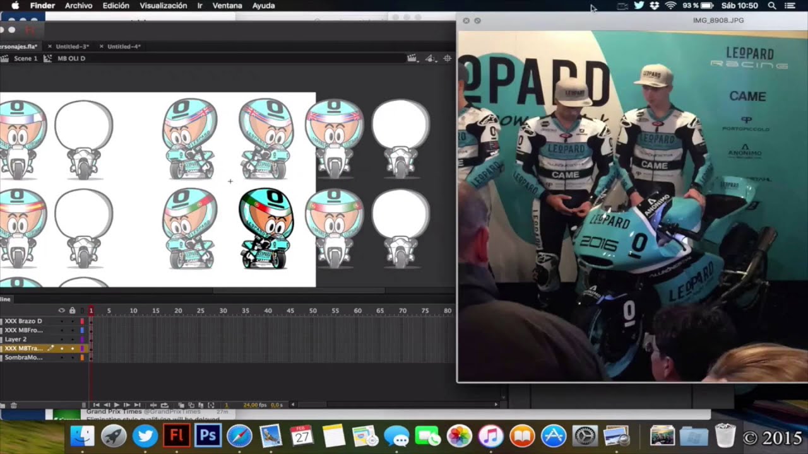Screen dimensions: 808x454
Task: Open the Ventana menu
Action: tap(227, 6)
